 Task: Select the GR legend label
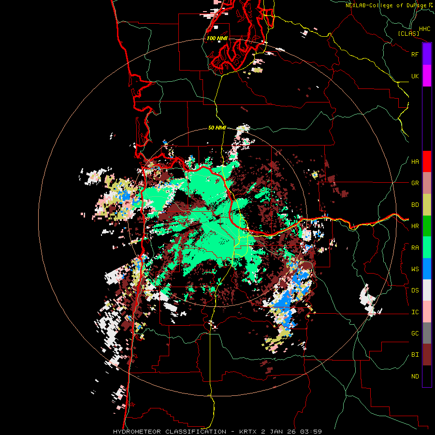pos(415,183)
